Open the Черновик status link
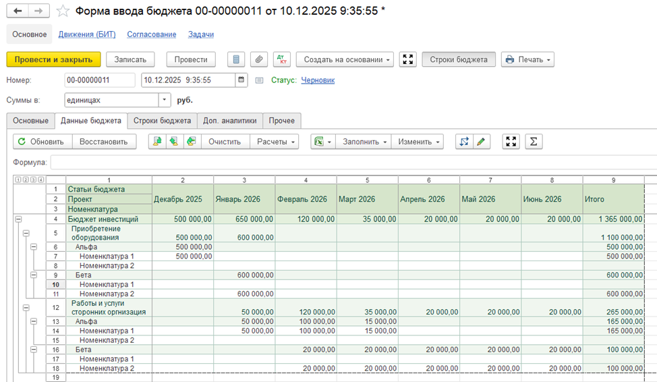 [317, 80]
